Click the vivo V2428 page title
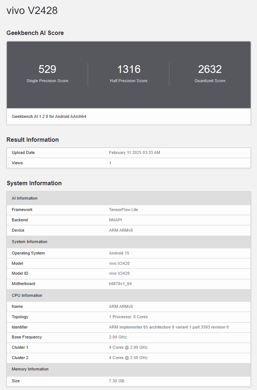257x390 pixels. click(x=32, y=11)
